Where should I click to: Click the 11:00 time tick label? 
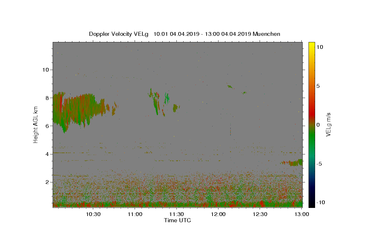(135, 214)
